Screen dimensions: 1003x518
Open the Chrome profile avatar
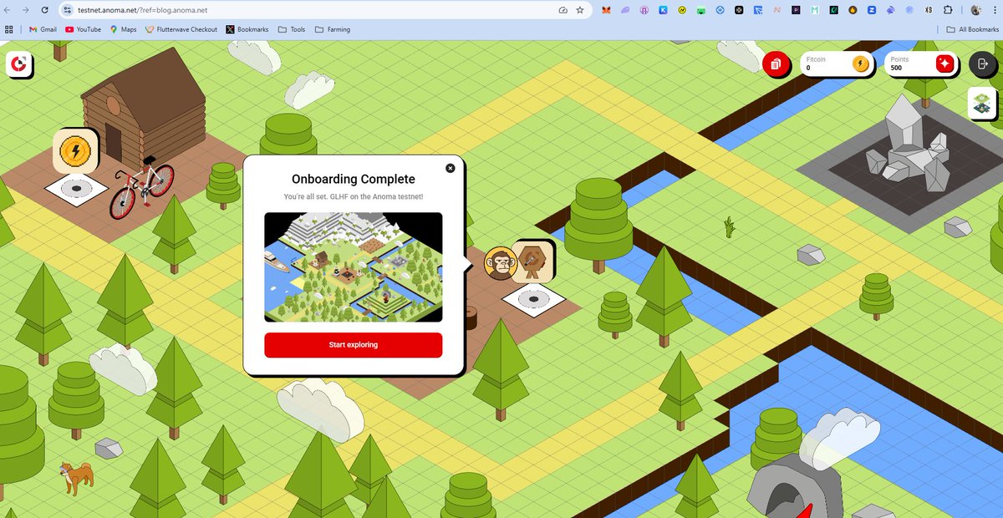tap(976, 10)
